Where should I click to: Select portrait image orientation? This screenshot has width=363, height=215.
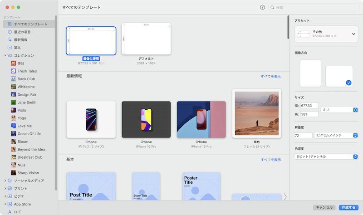point(310,73)
